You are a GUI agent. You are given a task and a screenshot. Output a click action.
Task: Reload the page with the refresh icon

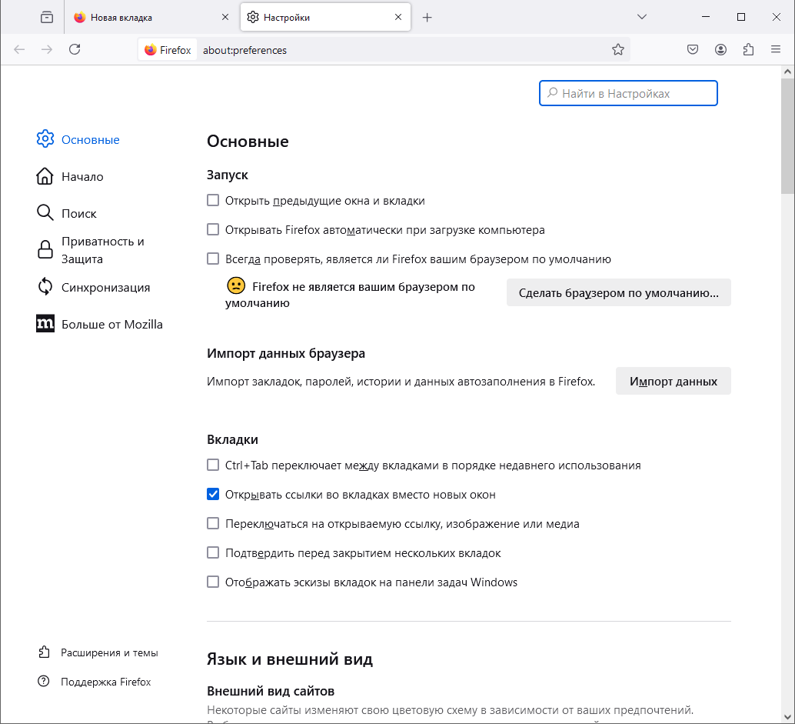75,50
